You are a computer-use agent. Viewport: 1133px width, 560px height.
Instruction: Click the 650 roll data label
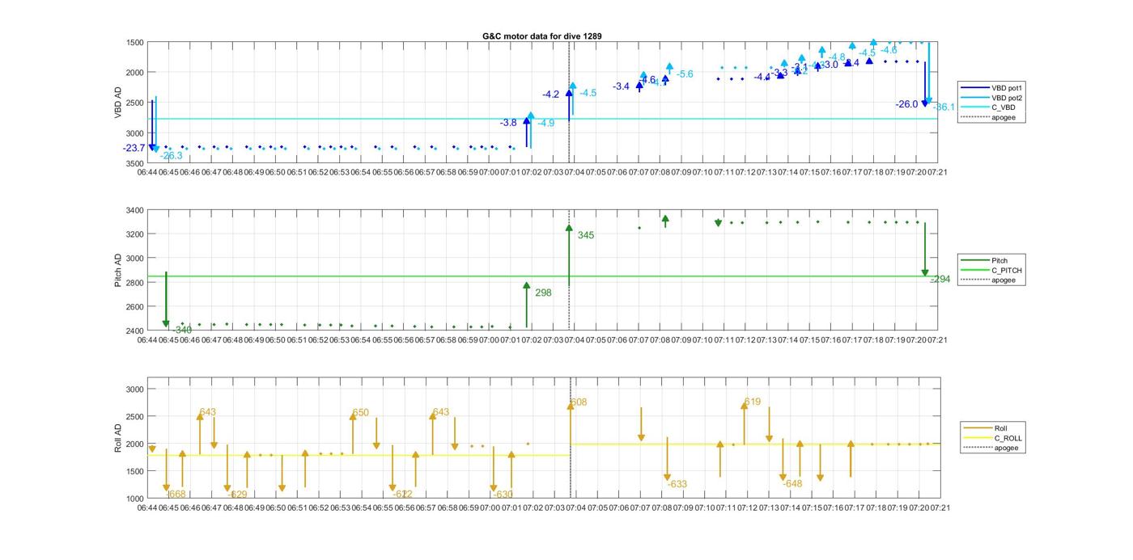(x=360, y=413)
